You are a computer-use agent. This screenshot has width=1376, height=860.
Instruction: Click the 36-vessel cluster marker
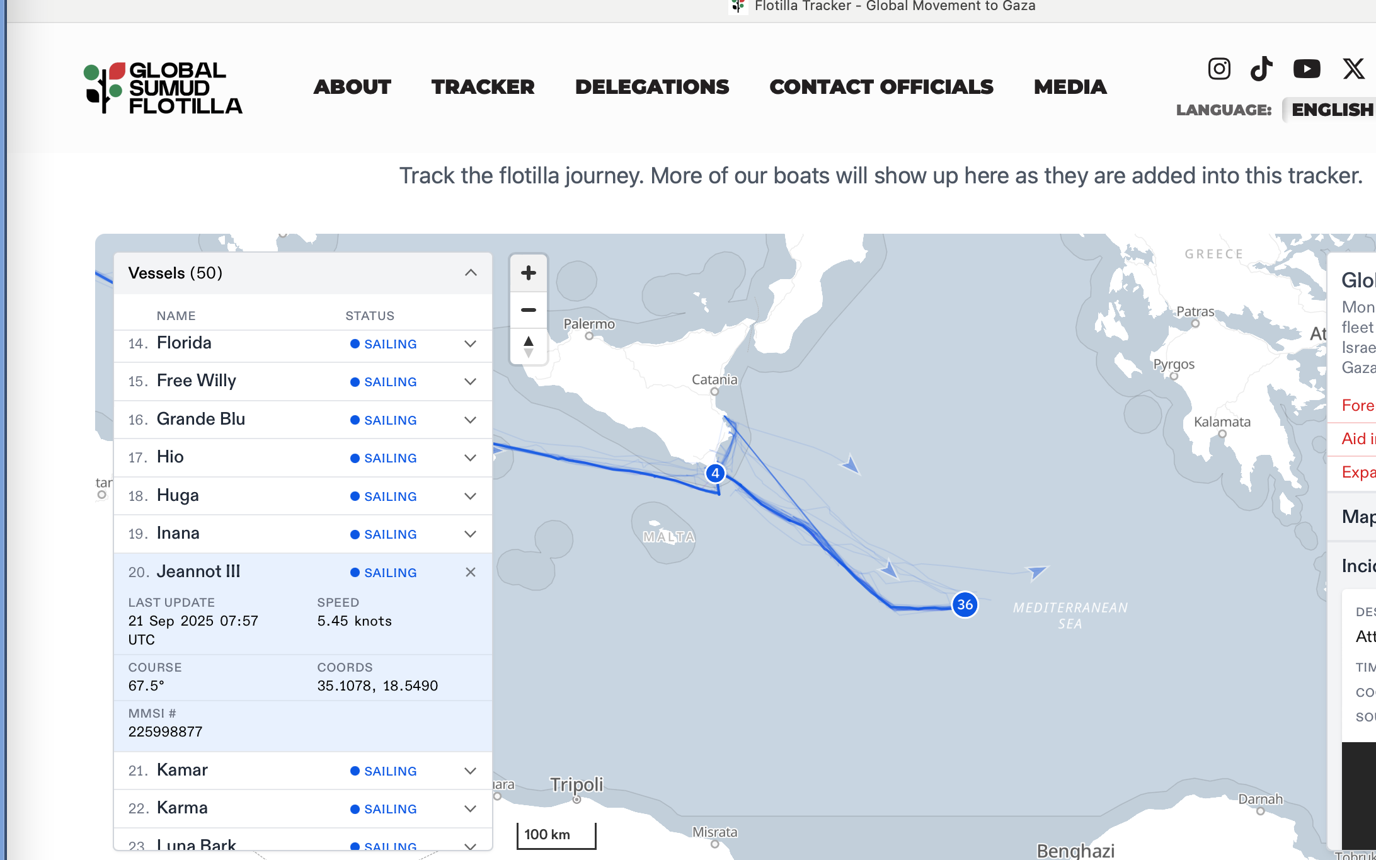[965, 605]
